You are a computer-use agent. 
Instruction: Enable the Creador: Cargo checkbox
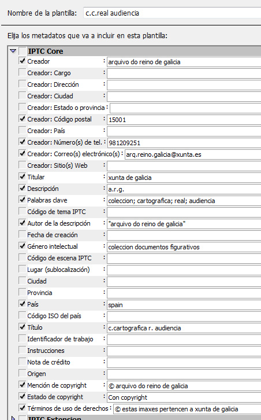click(23, 72)
